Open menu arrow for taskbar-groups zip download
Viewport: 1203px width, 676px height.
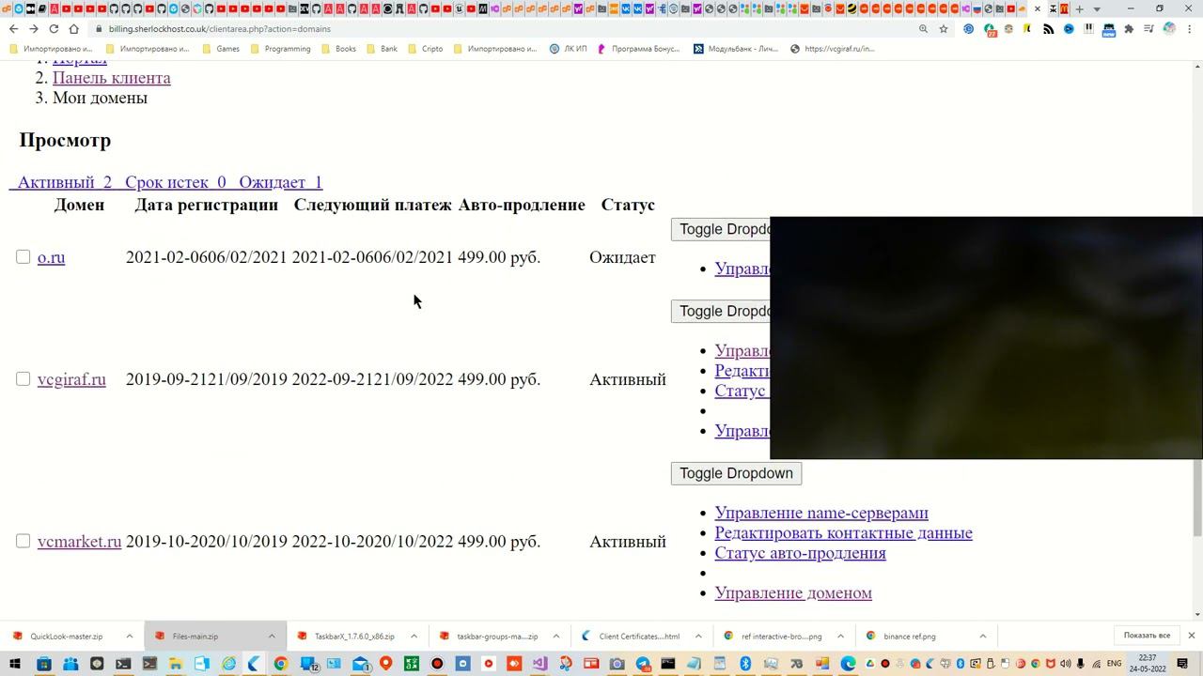(556, 637)
